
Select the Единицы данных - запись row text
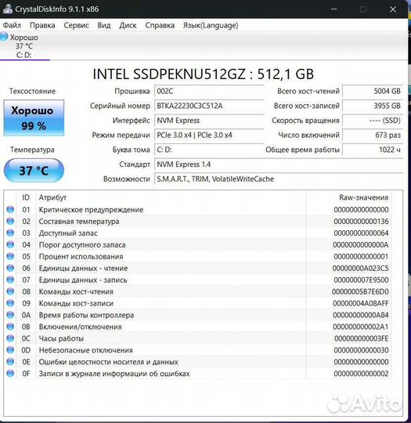pos(83,280)
